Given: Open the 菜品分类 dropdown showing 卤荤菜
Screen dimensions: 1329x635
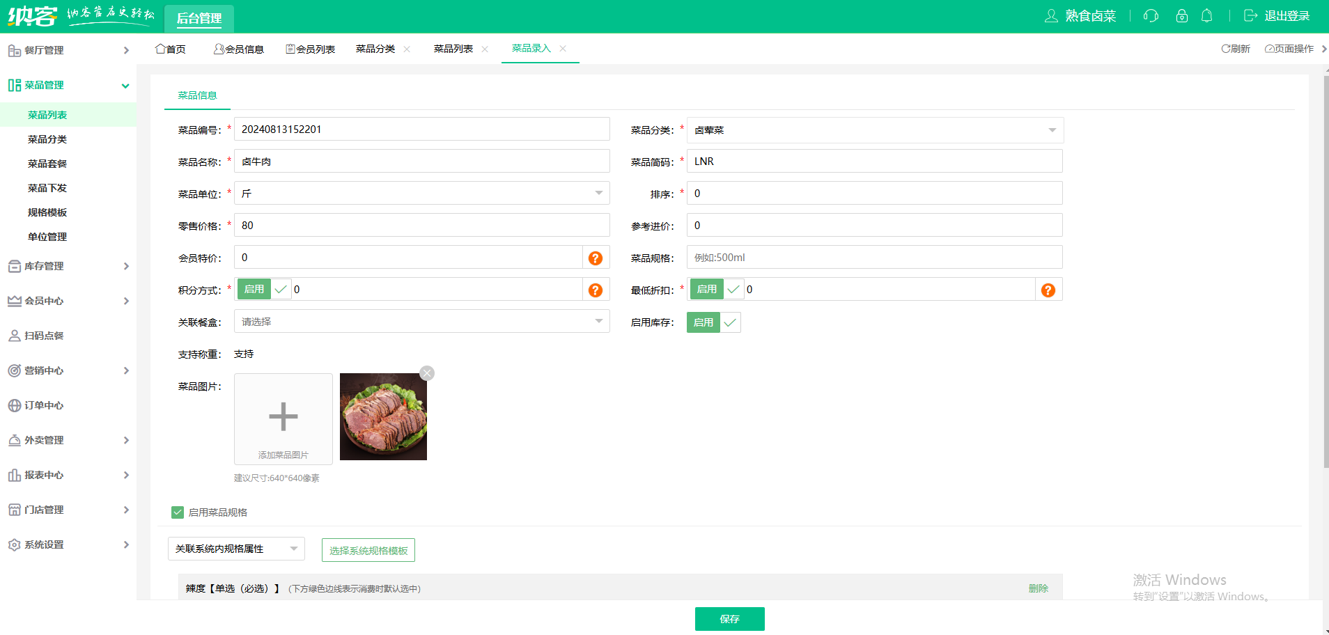Looking at the screenshot, I should tap(874, 130).
